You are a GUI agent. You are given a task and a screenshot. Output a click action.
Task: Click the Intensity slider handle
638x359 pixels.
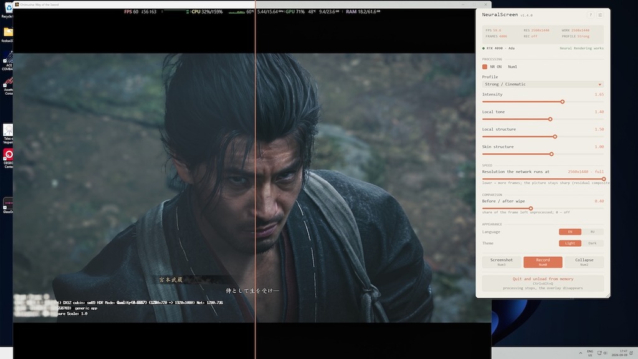coord(563,102)
